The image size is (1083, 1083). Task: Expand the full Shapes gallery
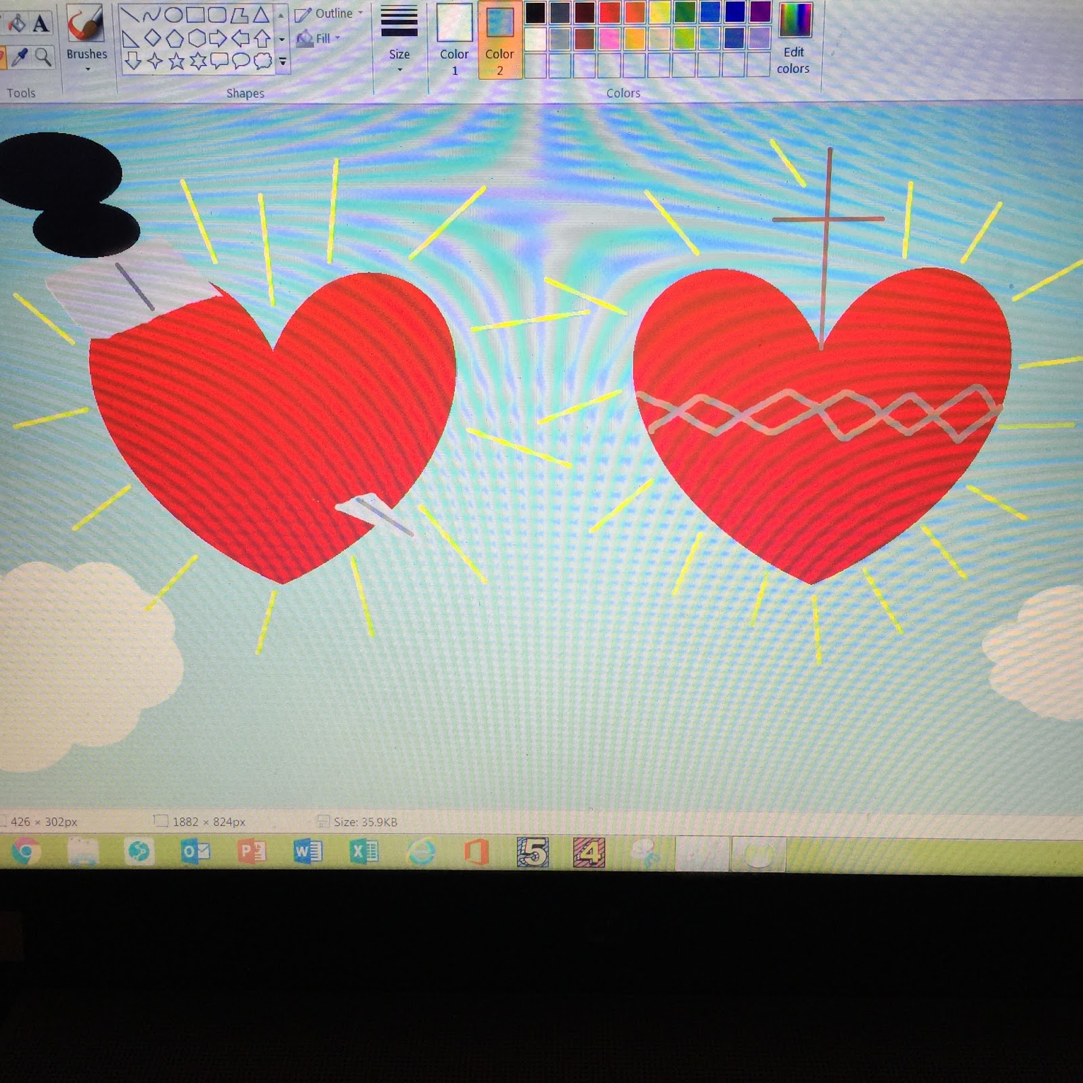pyautogui.click(x=283, y=62)
